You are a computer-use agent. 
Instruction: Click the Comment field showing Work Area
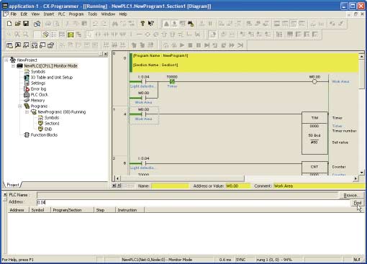[319, 186]
